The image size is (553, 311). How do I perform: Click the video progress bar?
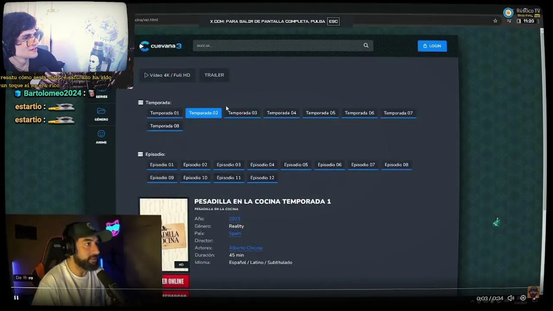coord(276,288)
